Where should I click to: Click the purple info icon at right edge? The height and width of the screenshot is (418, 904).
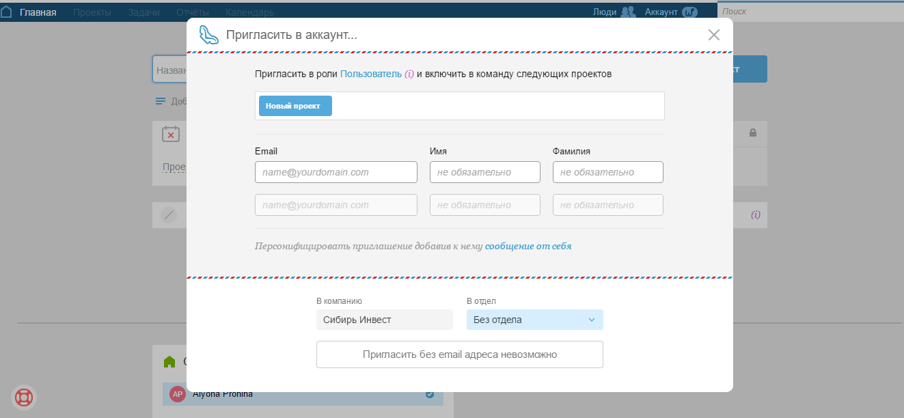[x=756, y=214]
